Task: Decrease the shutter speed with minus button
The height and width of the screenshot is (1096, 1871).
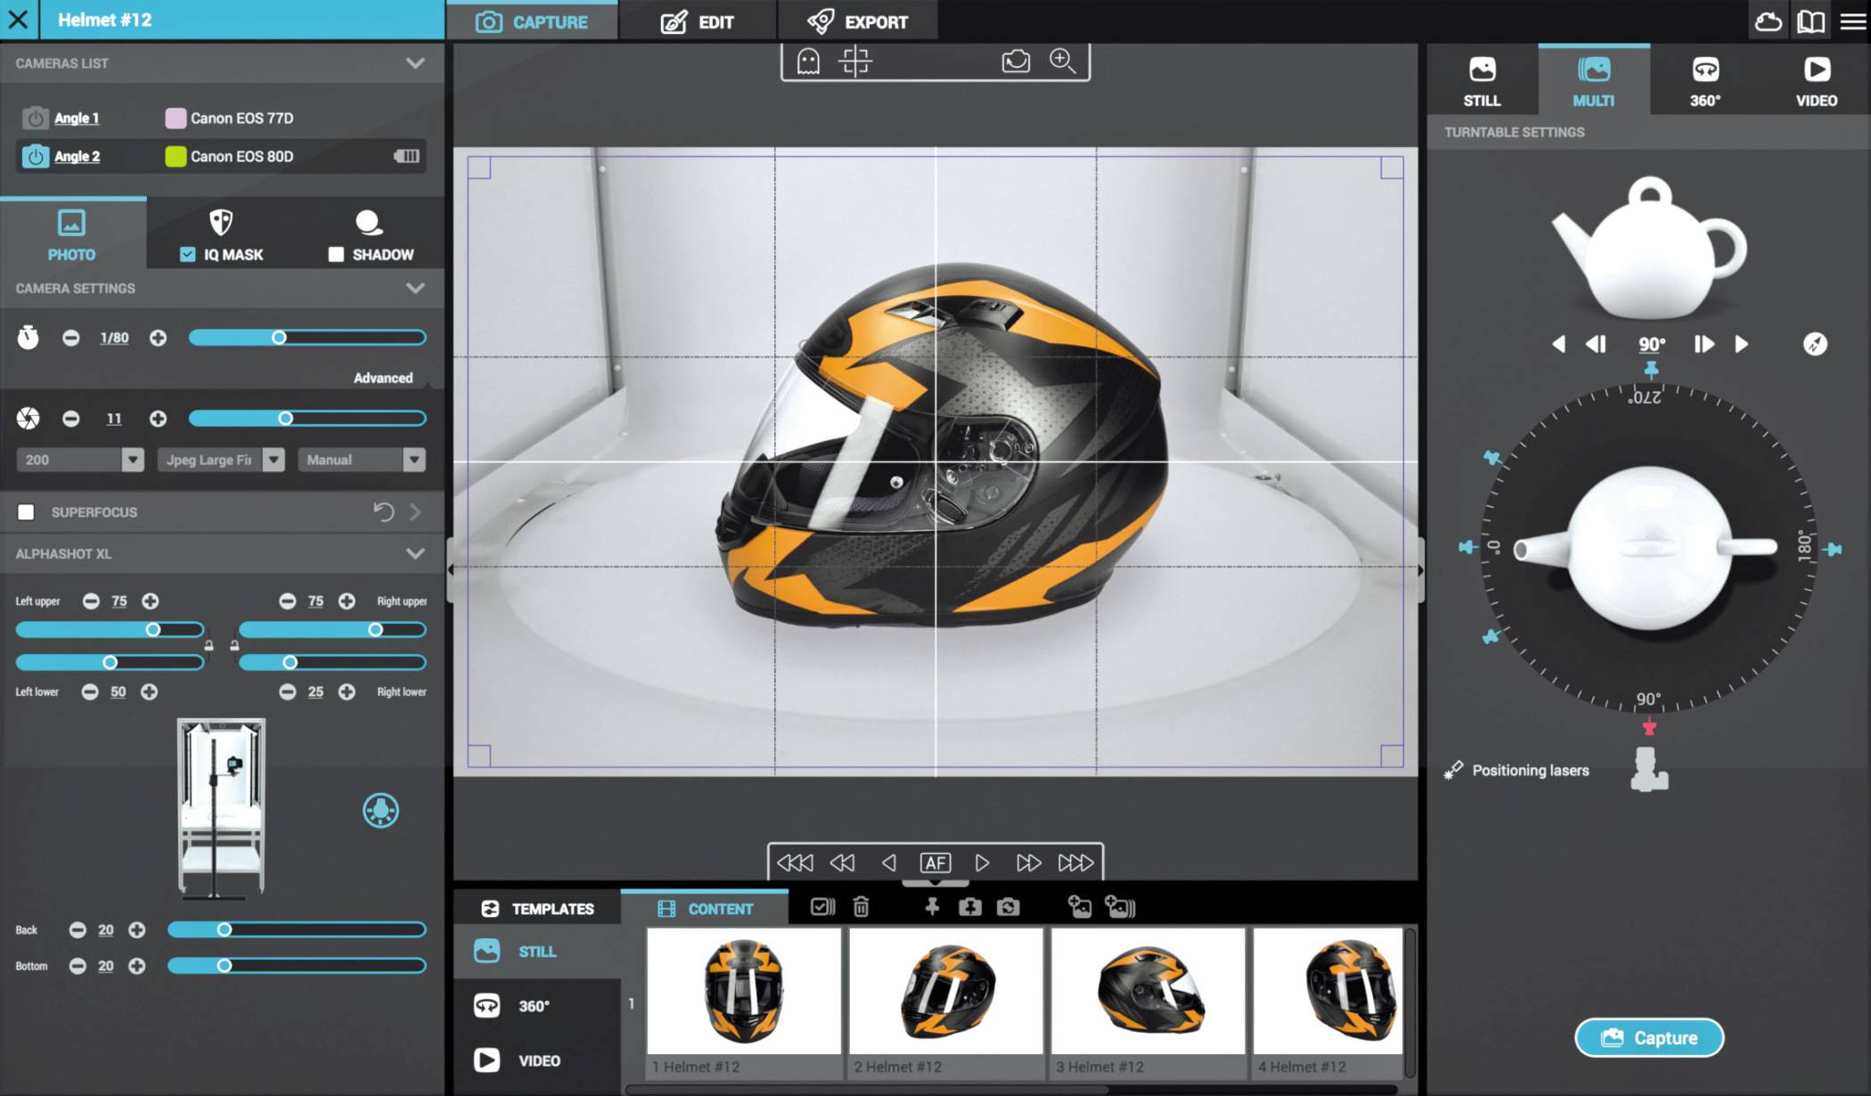Action: click(x=70, y=338)
